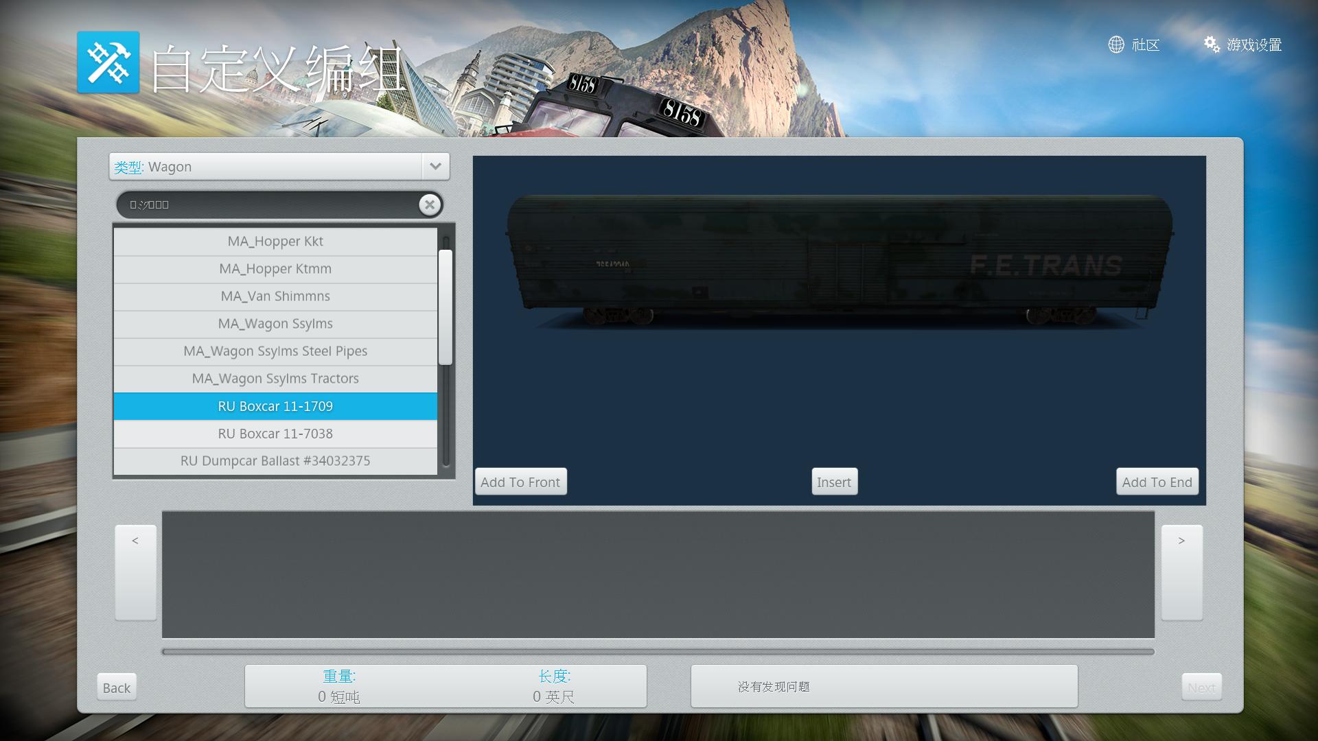Select MA_Hopper Kkt from list

click(x=275, y=242)
